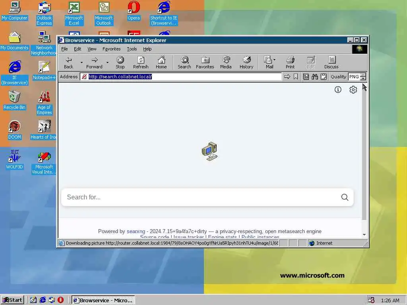Click in the address bar URL field
This screenshot has width=407, height=305.
(181, 77)
